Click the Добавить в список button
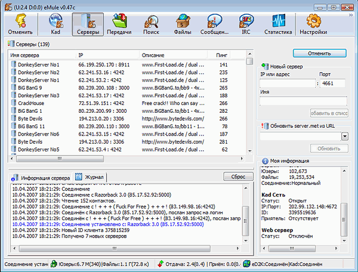 tap(329, 113)
